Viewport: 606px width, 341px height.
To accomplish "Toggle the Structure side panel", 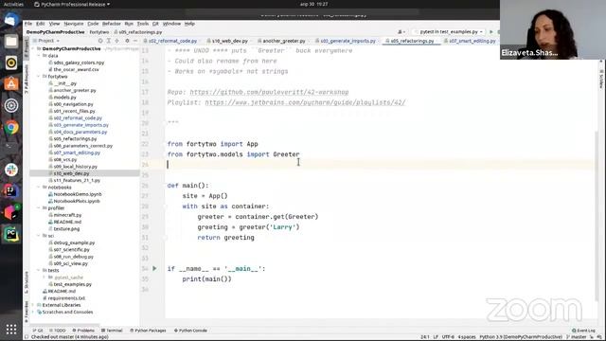I will [27, 282].
